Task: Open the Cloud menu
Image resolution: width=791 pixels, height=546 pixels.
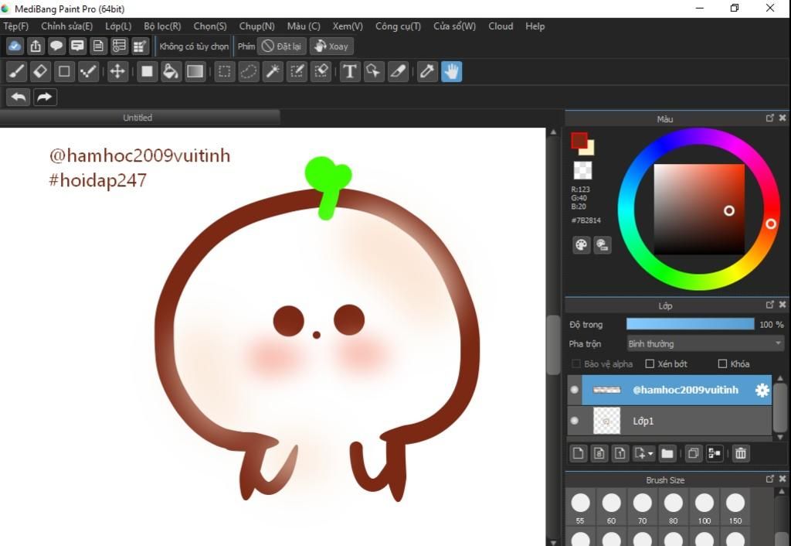Action: 501,26
